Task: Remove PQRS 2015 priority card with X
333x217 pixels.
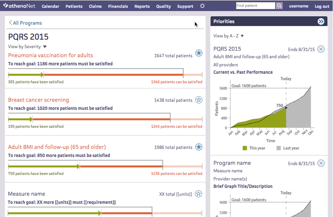Action: [x=321, y=49]
